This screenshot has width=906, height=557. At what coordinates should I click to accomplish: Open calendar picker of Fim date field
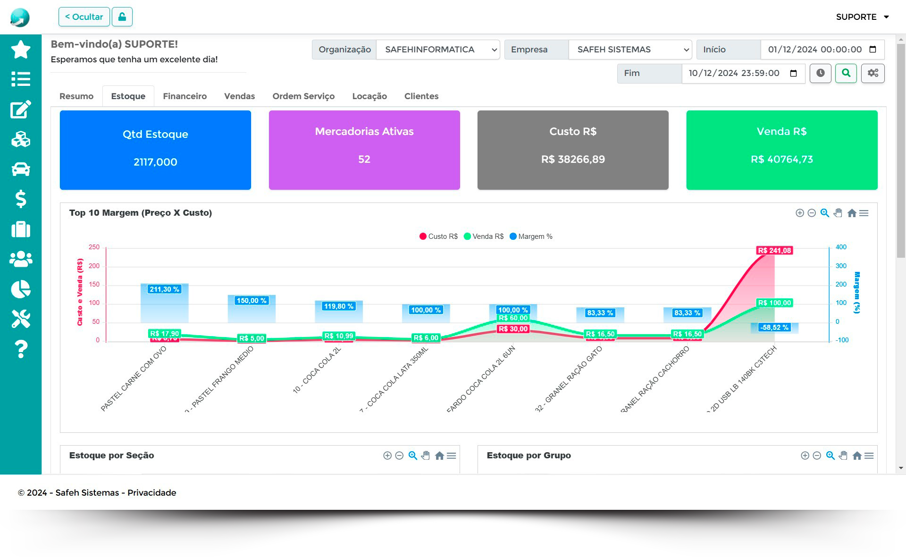click(x=793, y=73)
